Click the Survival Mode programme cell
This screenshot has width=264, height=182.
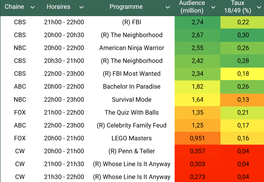pyautogui.click(x=132, y=100)
